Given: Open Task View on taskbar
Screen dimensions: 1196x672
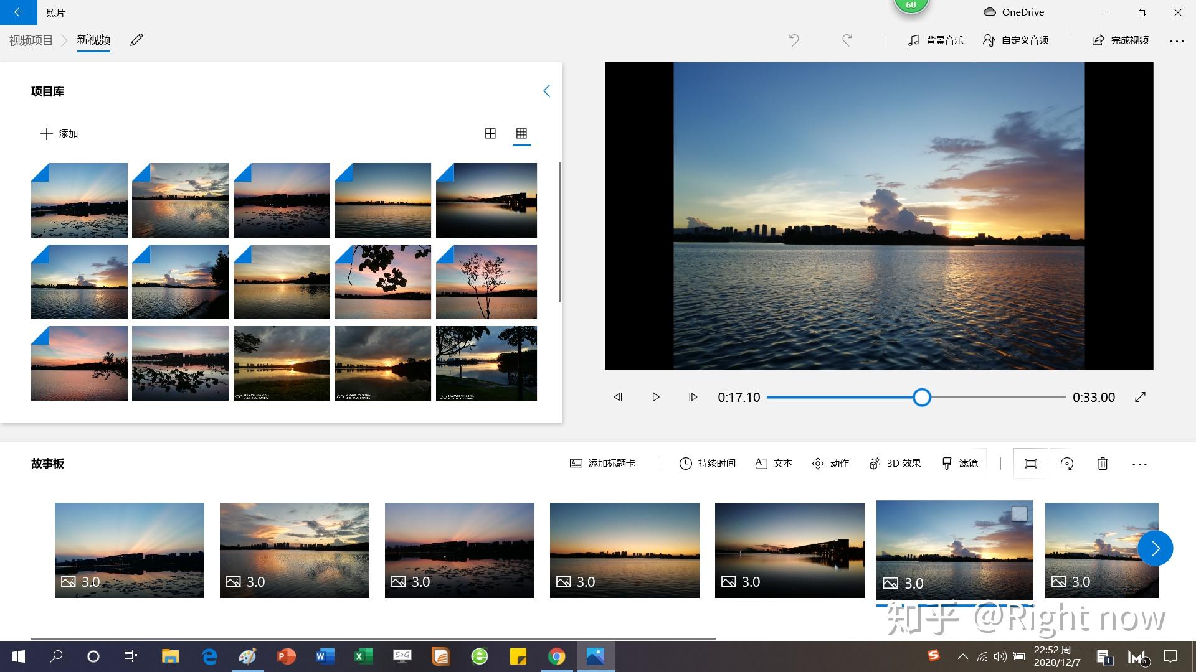Looking at the screenshot, I should coord(131,656).
